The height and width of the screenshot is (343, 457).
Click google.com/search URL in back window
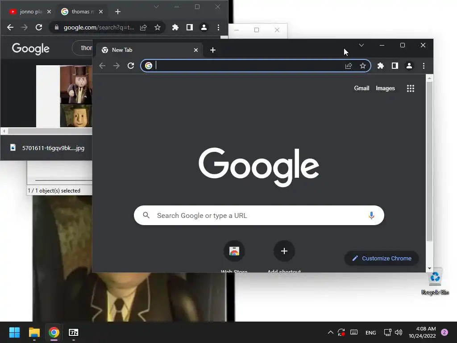point(99,27)
